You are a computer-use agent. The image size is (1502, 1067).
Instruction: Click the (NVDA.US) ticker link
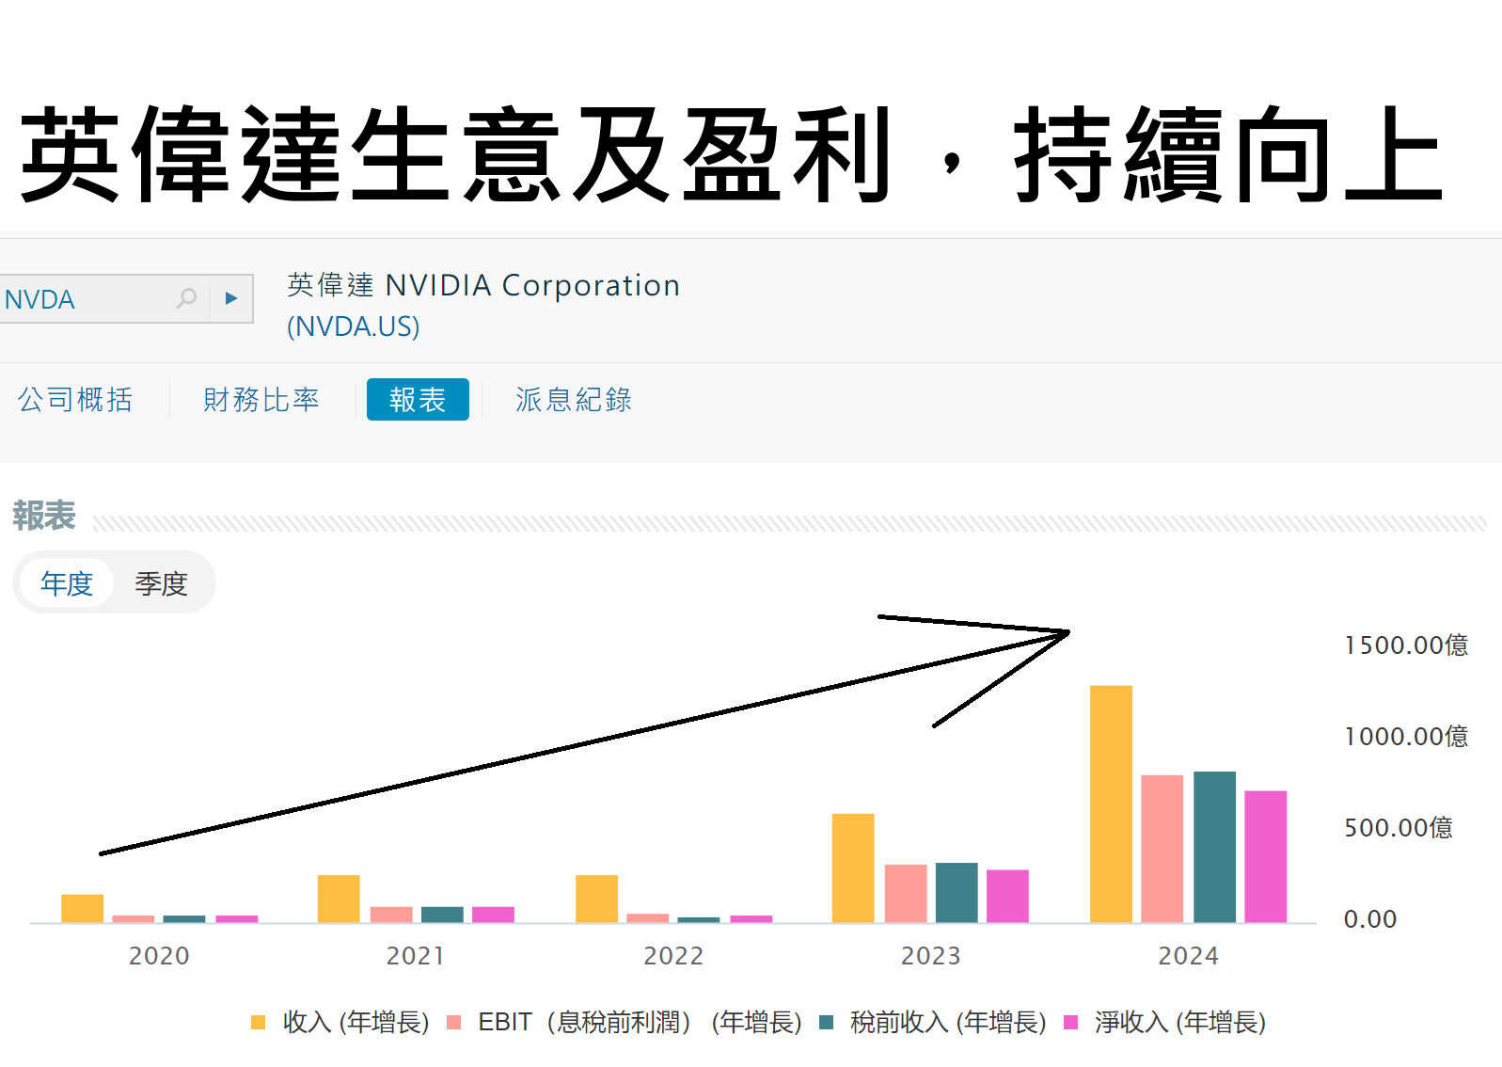click(354, 326)
